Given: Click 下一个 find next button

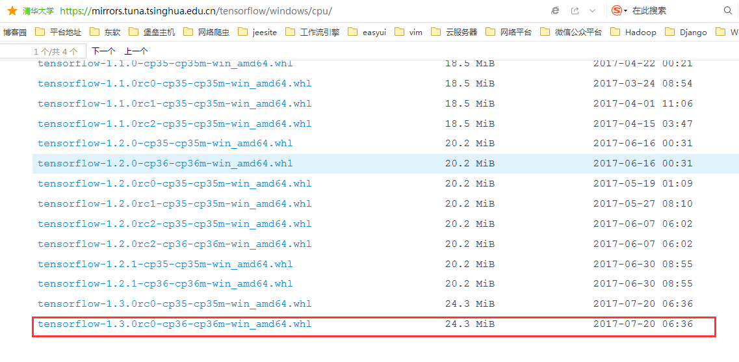Looking at the screenshot, I should [x=103, y=51].
